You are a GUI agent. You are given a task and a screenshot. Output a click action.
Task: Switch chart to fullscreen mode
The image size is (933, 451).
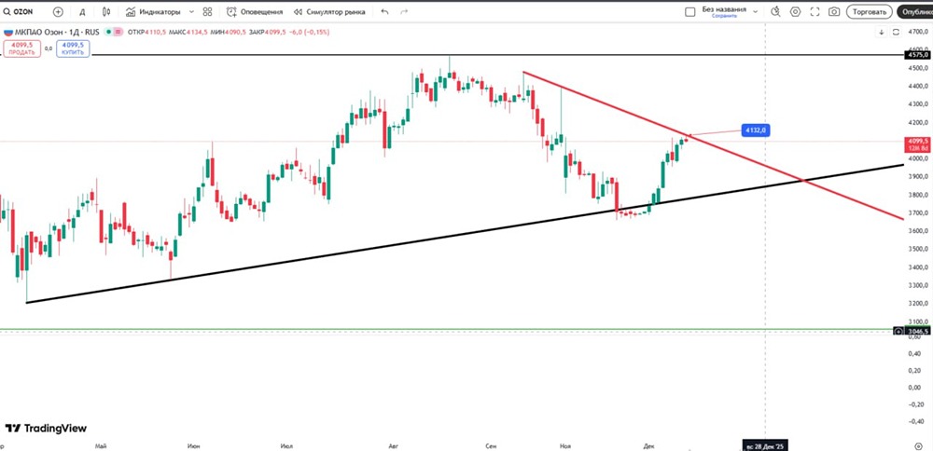815,11
